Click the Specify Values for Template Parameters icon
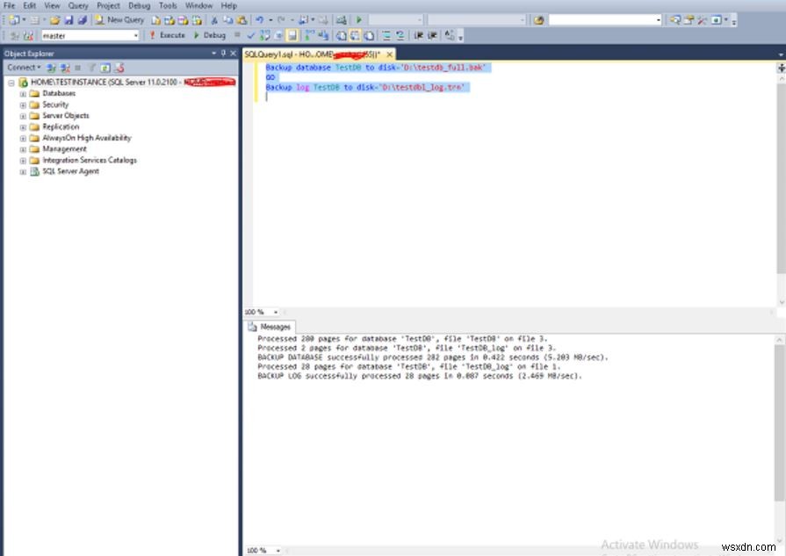786x556 pixels. (449, 36)
